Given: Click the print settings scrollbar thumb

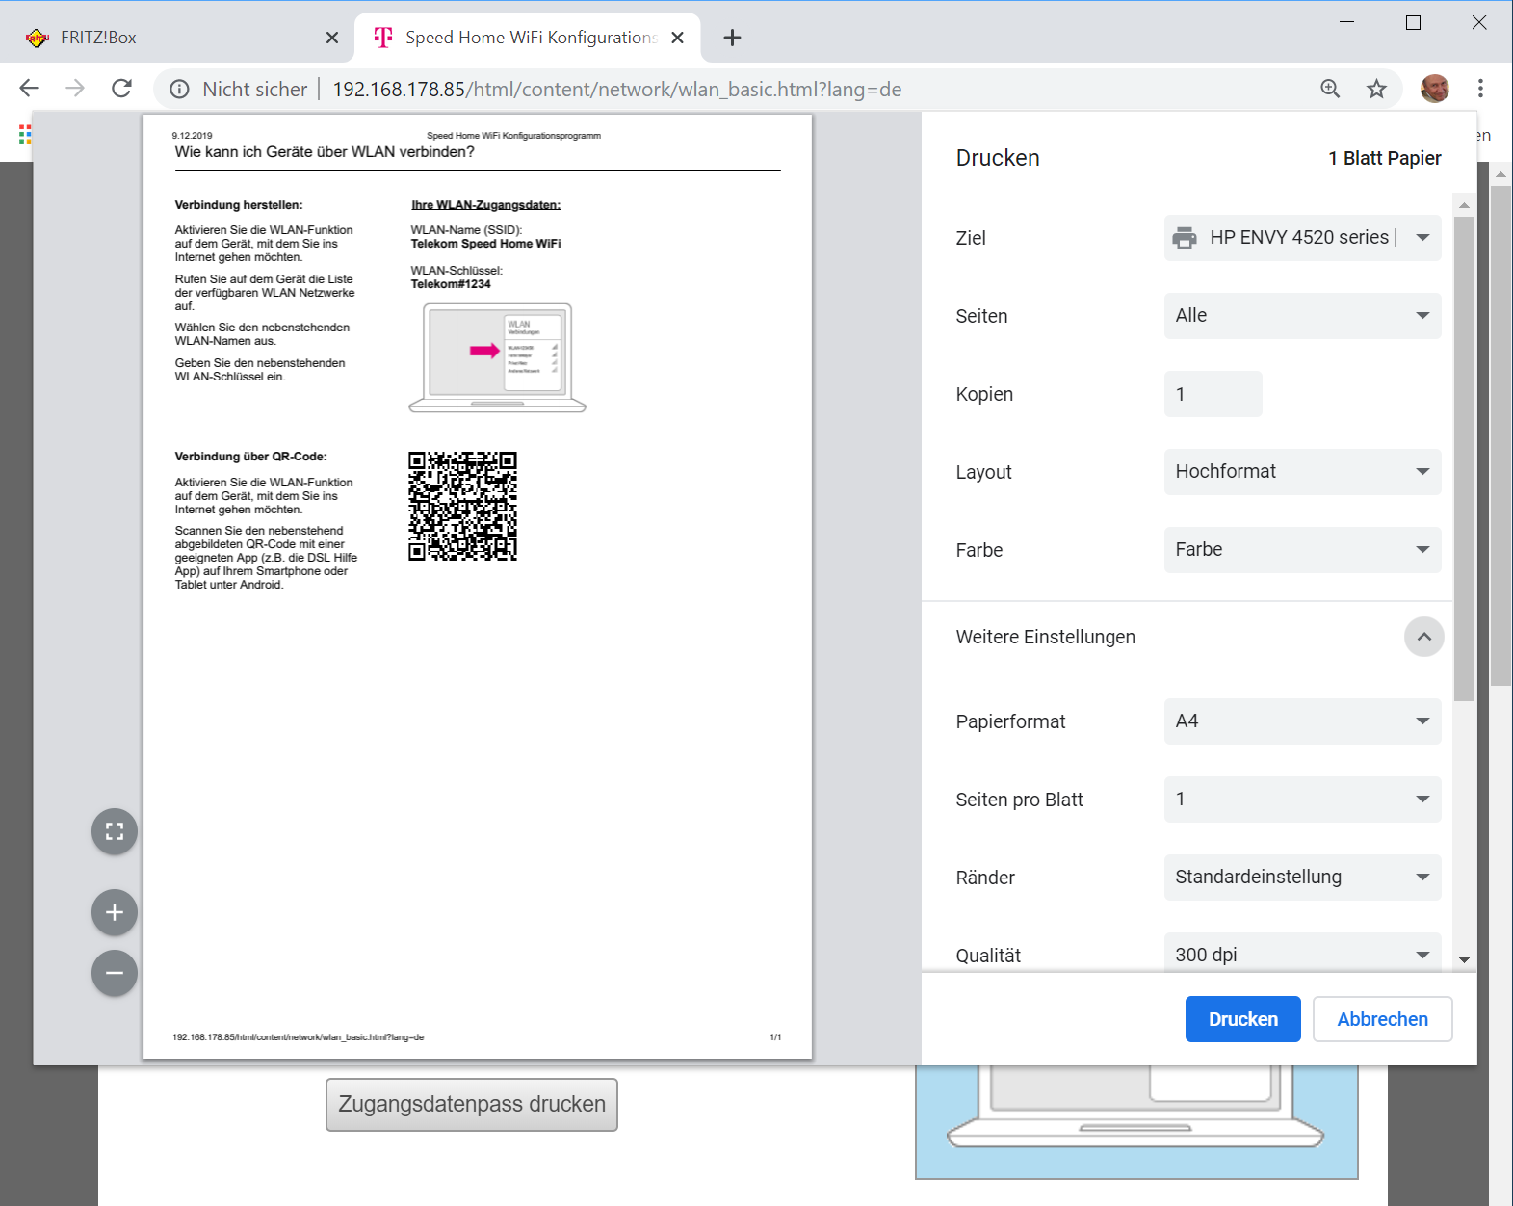Looking at the screenshot, I should 1464,459.
